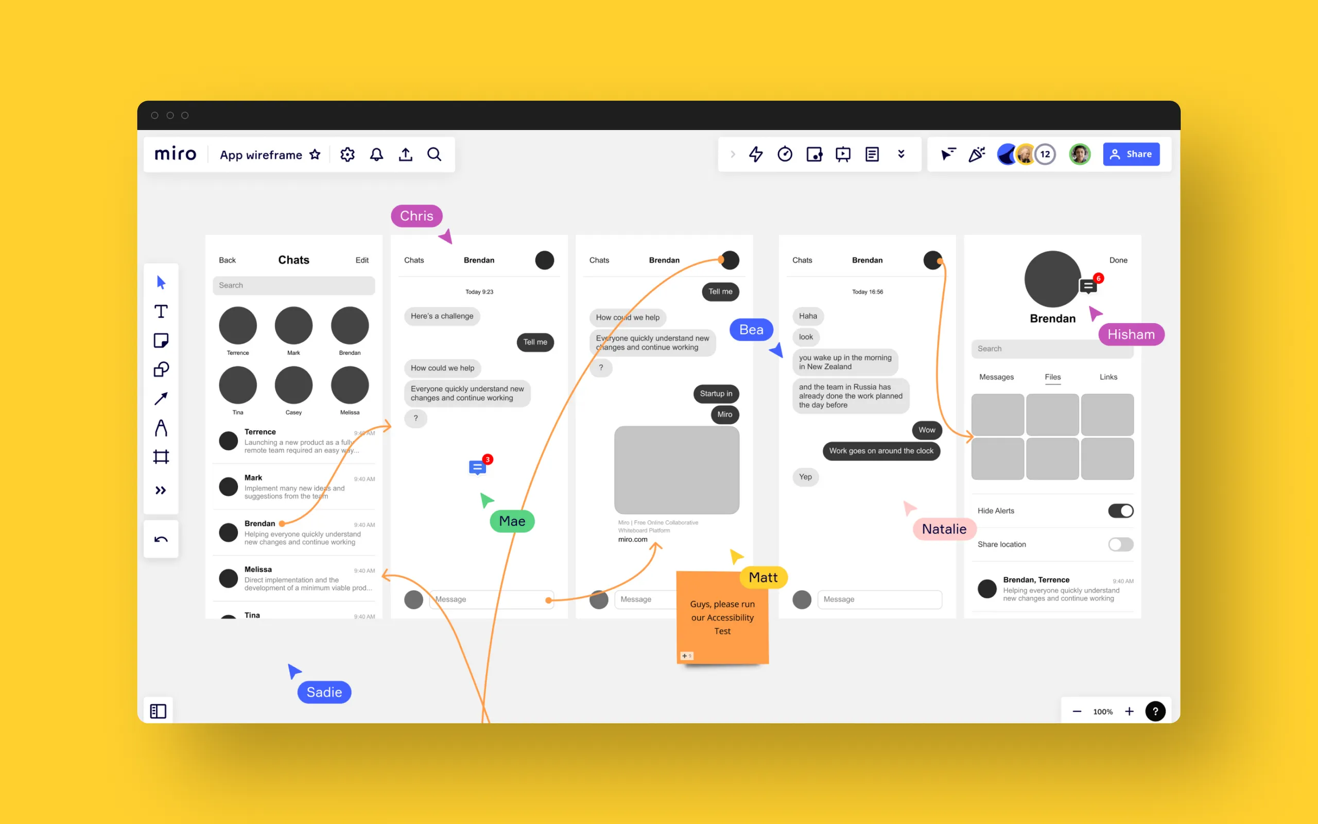Image resolution: width=1318 pixels, height=824 pixels.
Task: Open the timer tool in top toolbar
Action: click(785, 154)
